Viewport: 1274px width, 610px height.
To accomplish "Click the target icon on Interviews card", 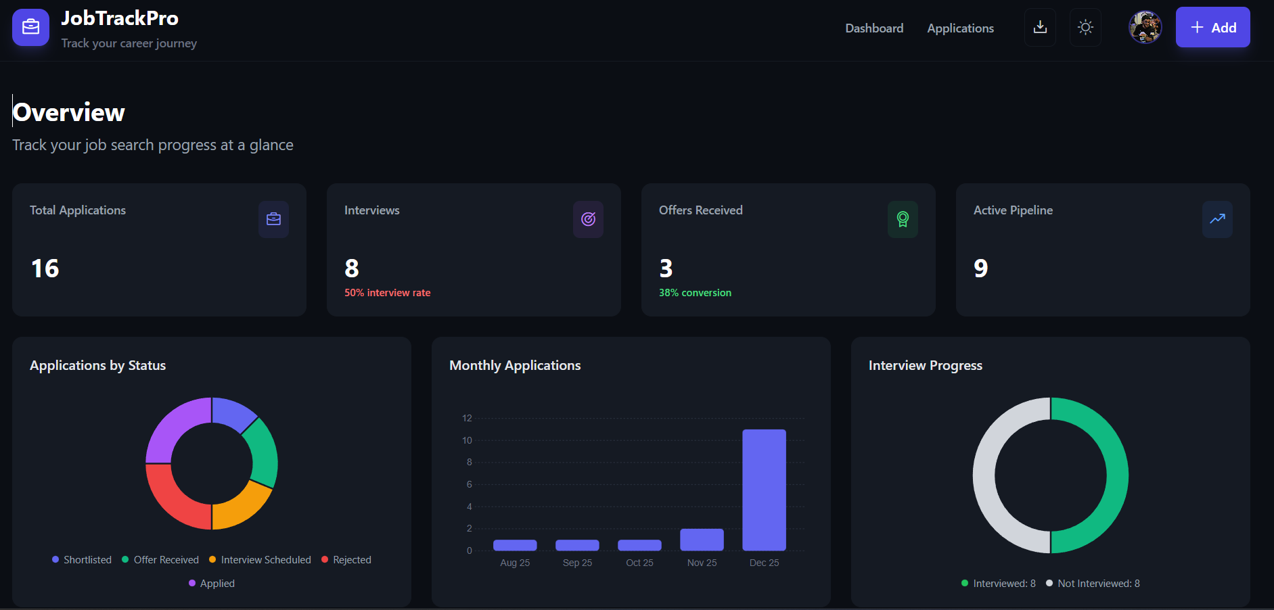I will coord(588,219).
